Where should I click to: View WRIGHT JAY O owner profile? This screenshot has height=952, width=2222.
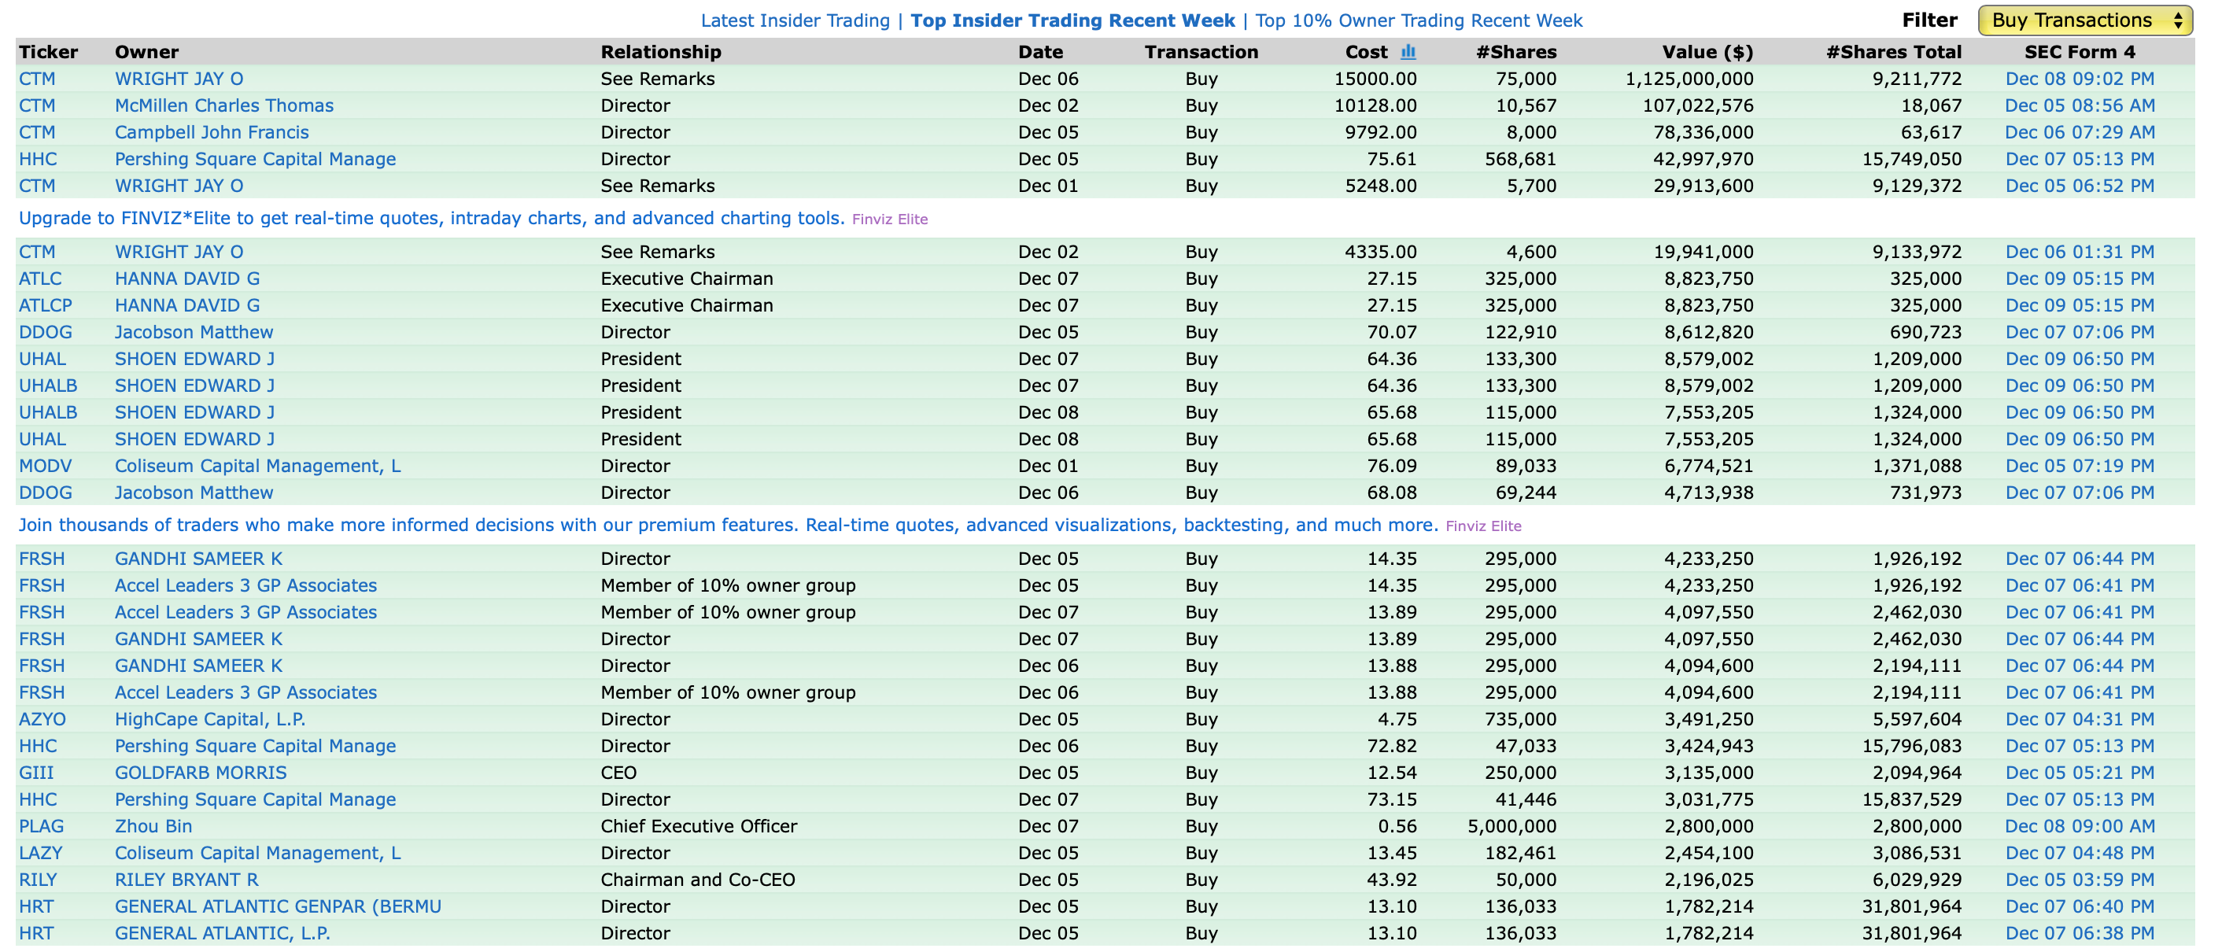(x=179, y=79)
